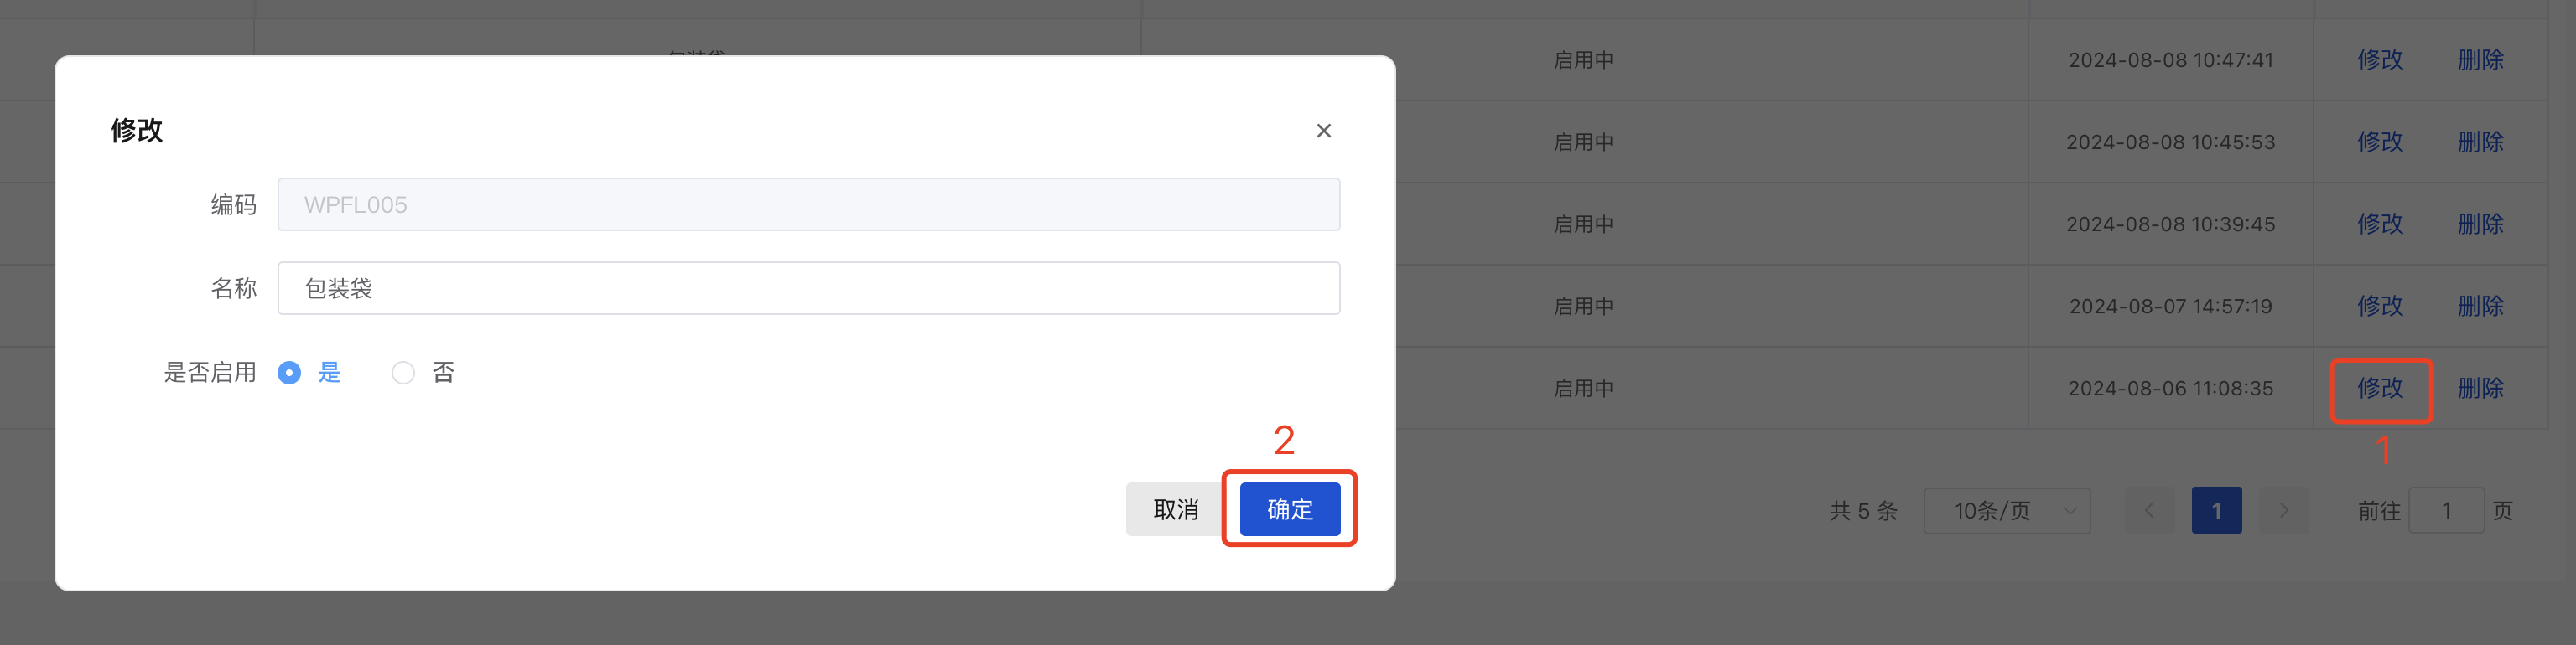2576x645 pixels.
Task: Close the 修改 dialog with the X icon
Action: (x=1323, y=130)
